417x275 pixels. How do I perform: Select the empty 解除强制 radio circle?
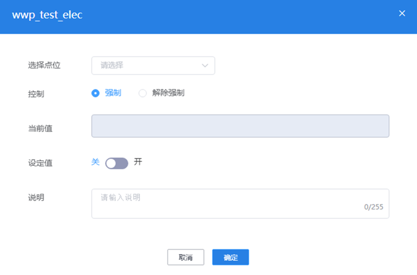(142, 93)
